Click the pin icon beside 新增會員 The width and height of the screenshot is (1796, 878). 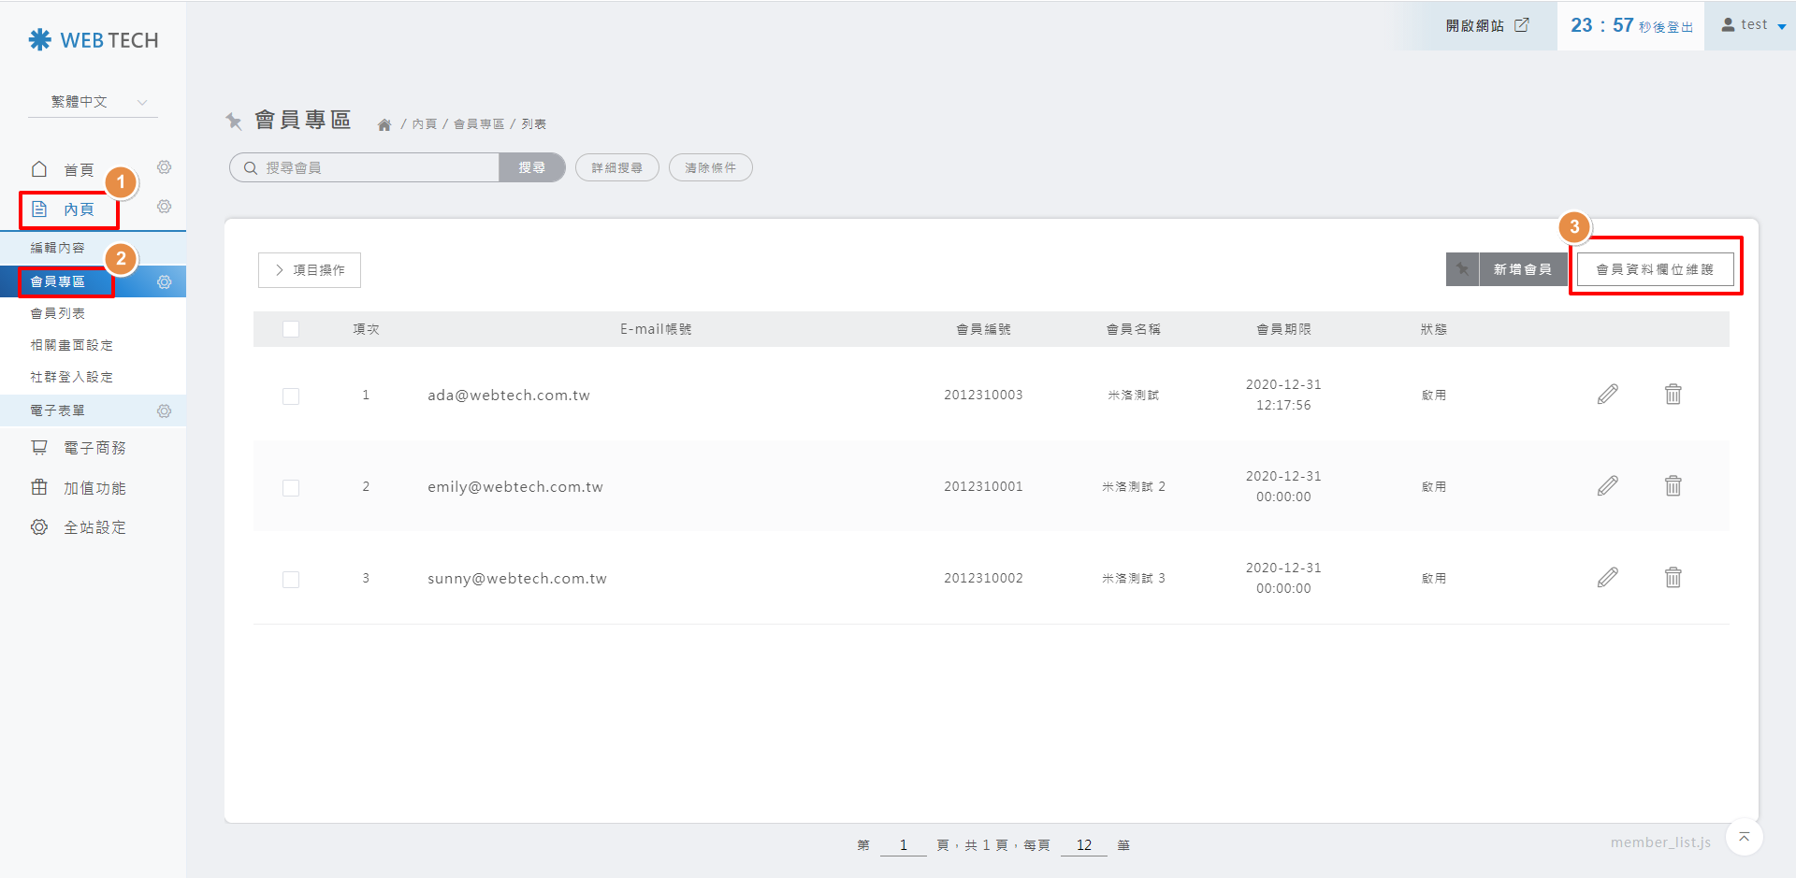1462,269
